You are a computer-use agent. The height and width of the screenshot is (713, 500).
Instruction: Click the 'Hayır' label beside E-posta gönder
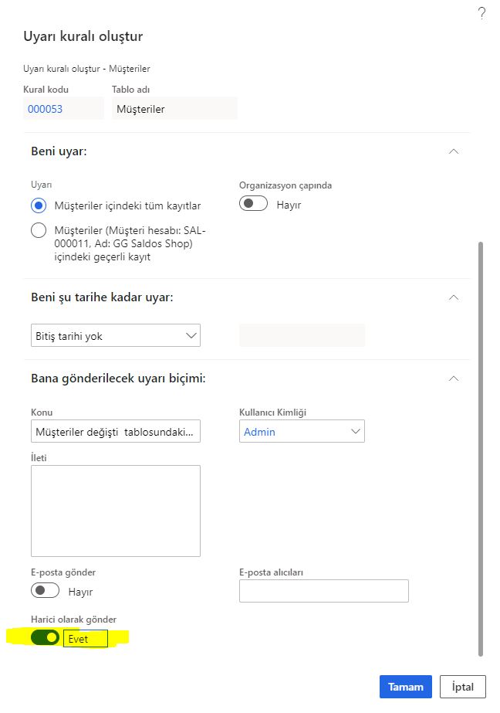(x=80, y=592)
